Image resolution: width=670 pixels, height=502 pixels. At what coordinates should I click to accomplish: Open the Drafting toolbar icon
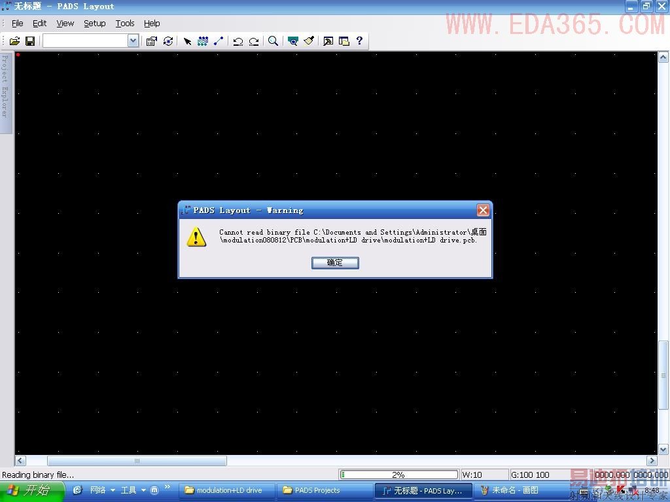(x=219, y=41)
